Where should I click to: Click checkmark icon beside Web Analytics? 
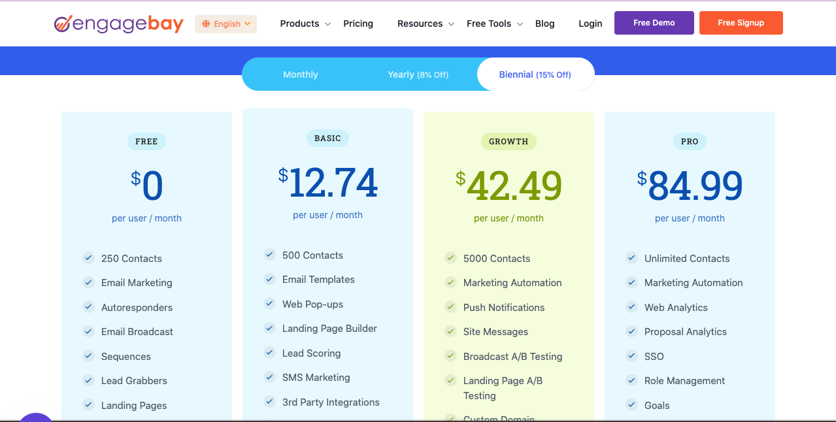pyautogui.click(x=631, y=307)
